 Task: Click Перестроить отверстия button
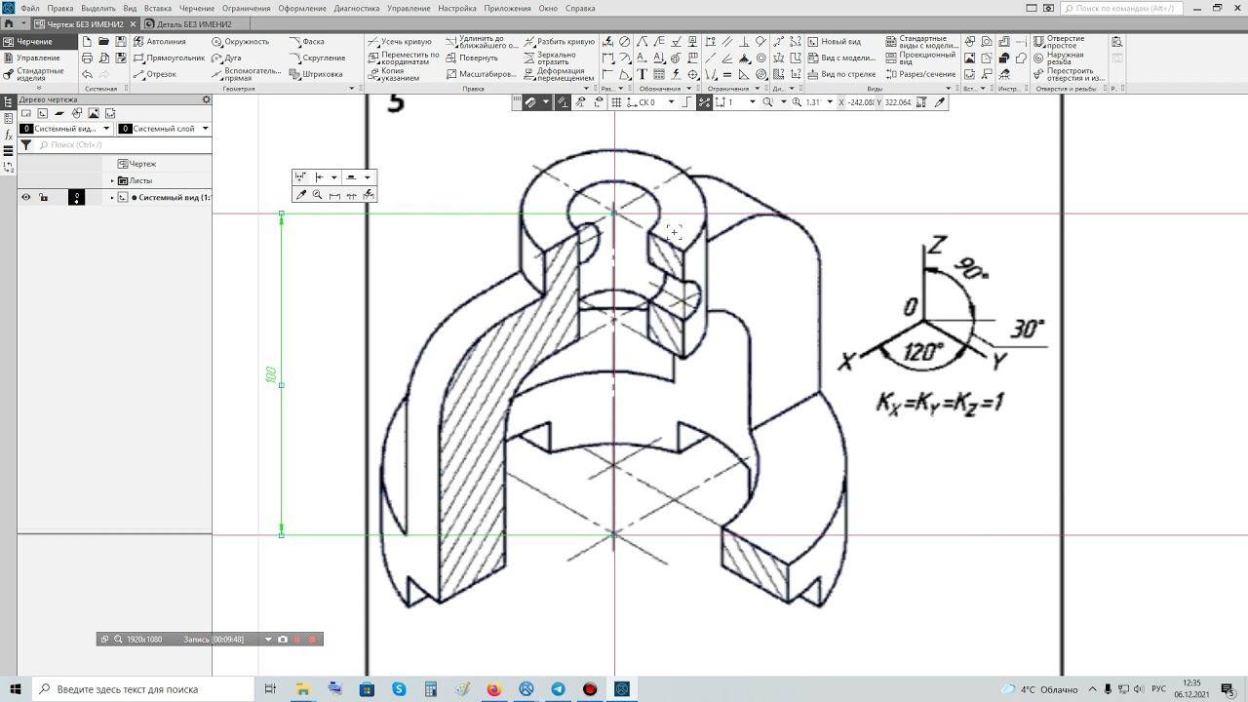(x=1069, y=74)
